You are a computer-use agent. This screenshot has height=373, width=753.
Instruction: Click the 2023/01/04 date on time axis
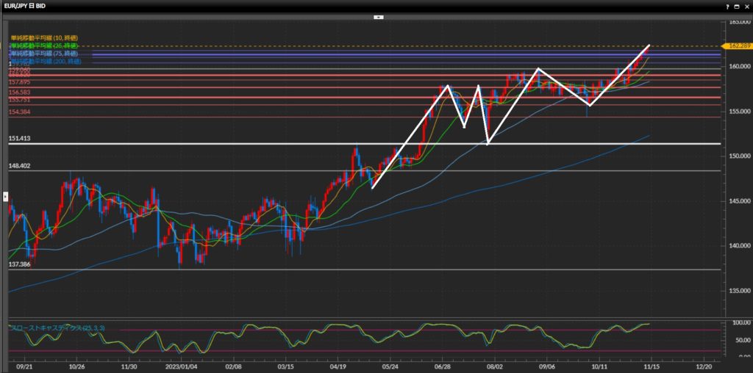(x=181, y=365)
